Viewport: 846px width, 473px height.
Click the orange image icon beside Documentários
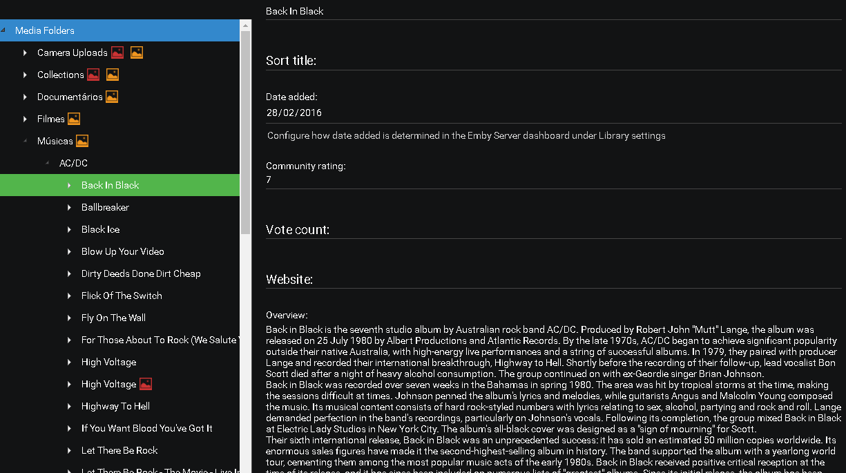click(x=112, y=97)
